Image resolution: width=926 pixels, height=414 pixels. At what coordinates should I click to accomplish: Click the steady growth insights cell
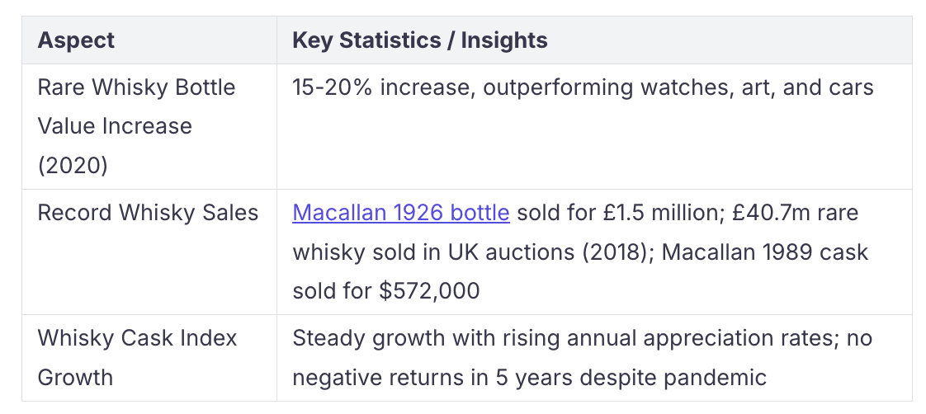[594, 358]
